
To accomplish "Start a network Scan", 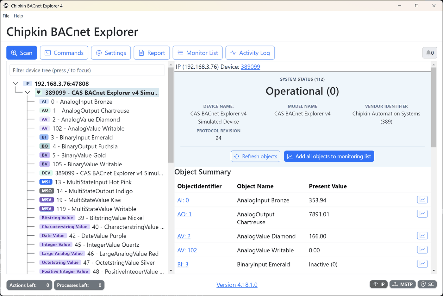I will click(x=22, y=53).
